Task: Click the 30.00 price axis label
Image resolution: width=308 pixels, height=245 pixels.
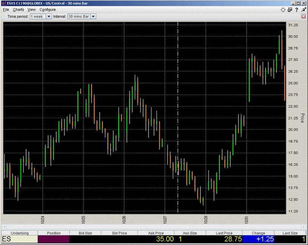Action: coord(293,36)
